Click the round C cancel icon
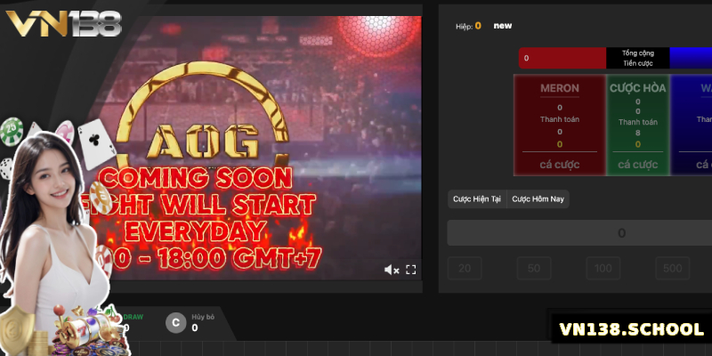Image resolution: width=712 pixels, height=356 pixels. (x=175, y=323)
